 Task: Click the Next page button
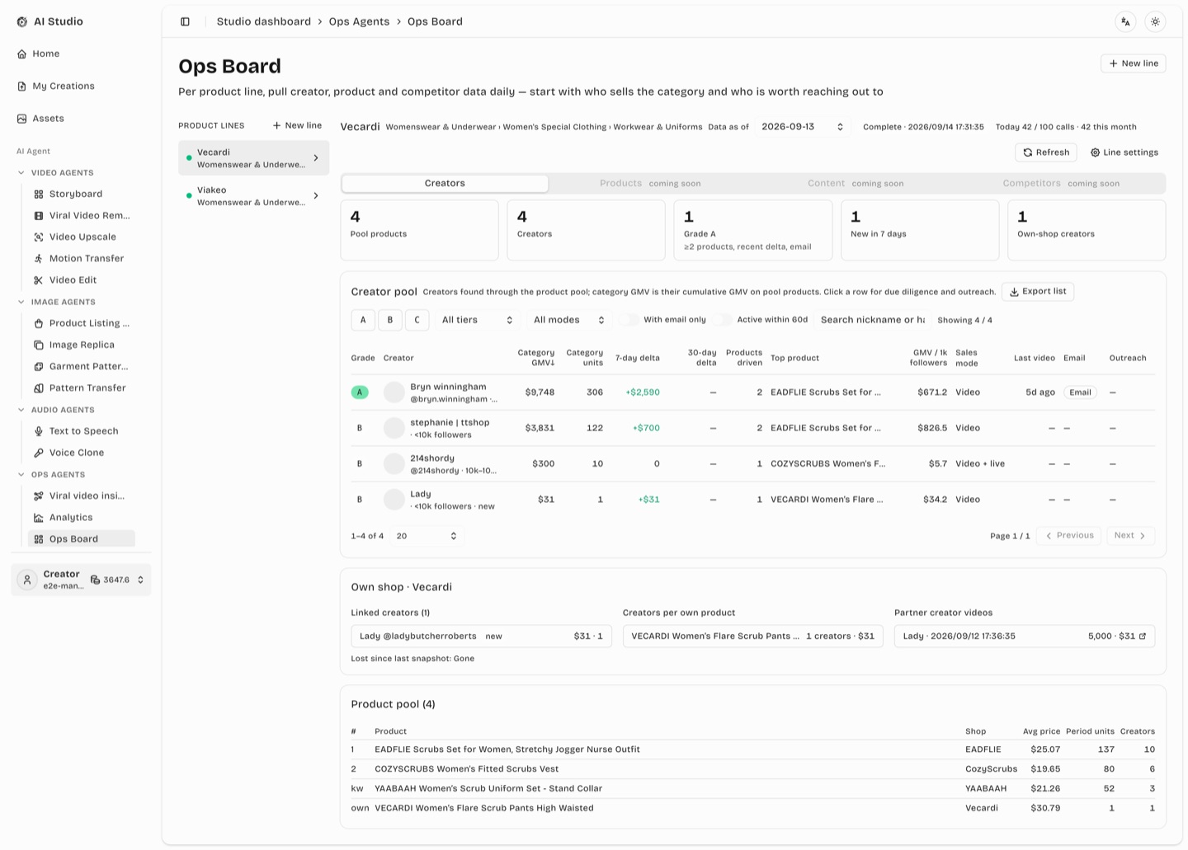pos(1130,536)
